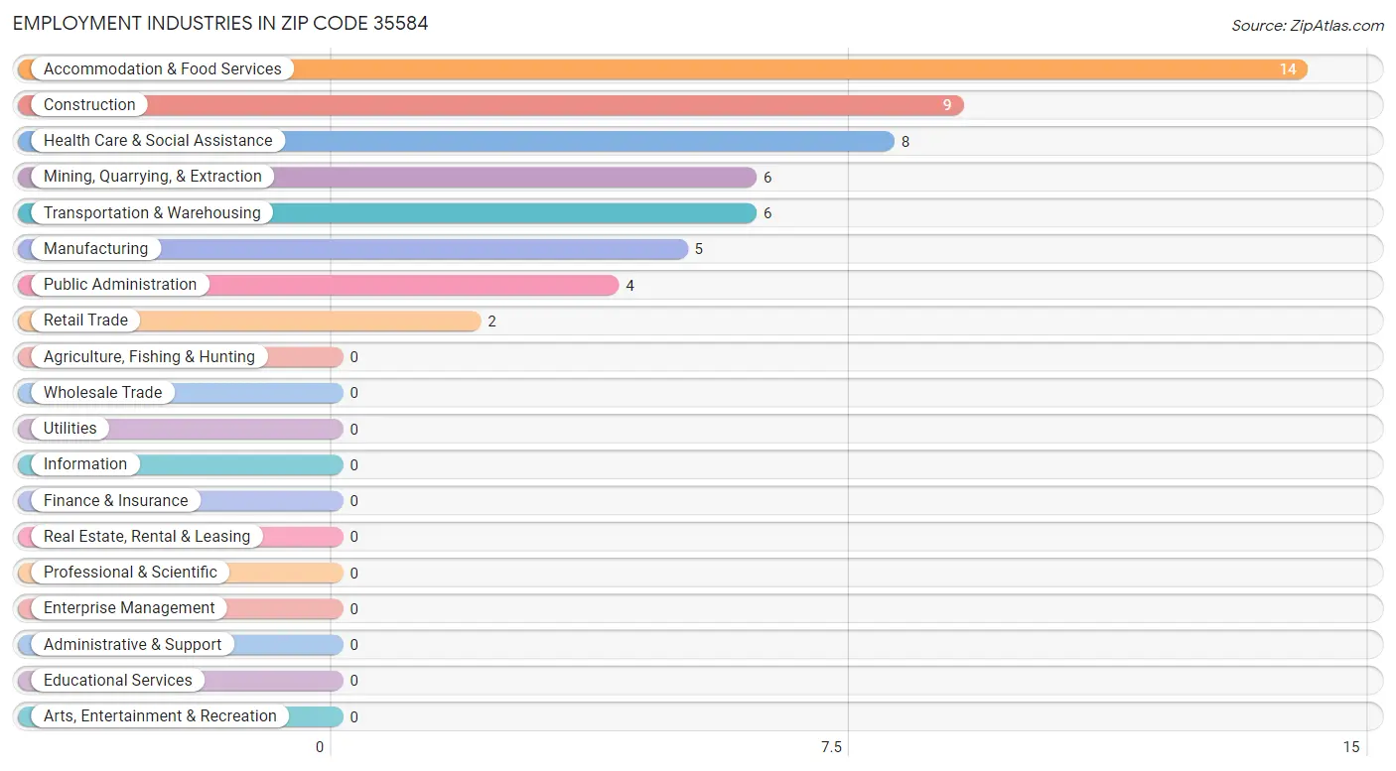Click the Public Administration label

[x=120, y=284]
